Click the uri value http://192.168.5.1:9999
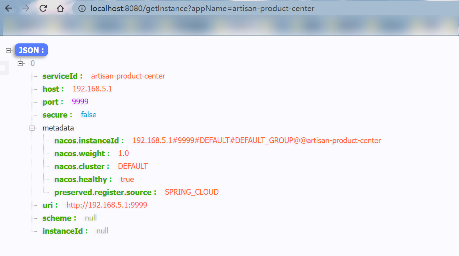The image size is (459, 256). (107, 205)
